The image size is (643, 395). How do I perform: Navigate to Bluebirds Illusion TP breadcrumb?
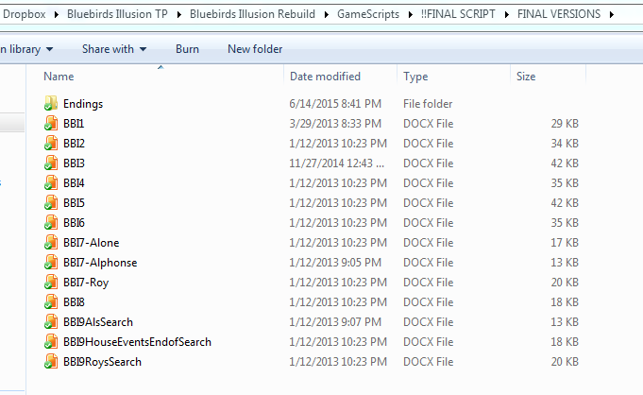coord(117,14)
